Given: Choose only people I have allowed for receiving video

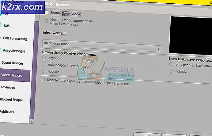Looking at the screenshot, I should (44, 64).
